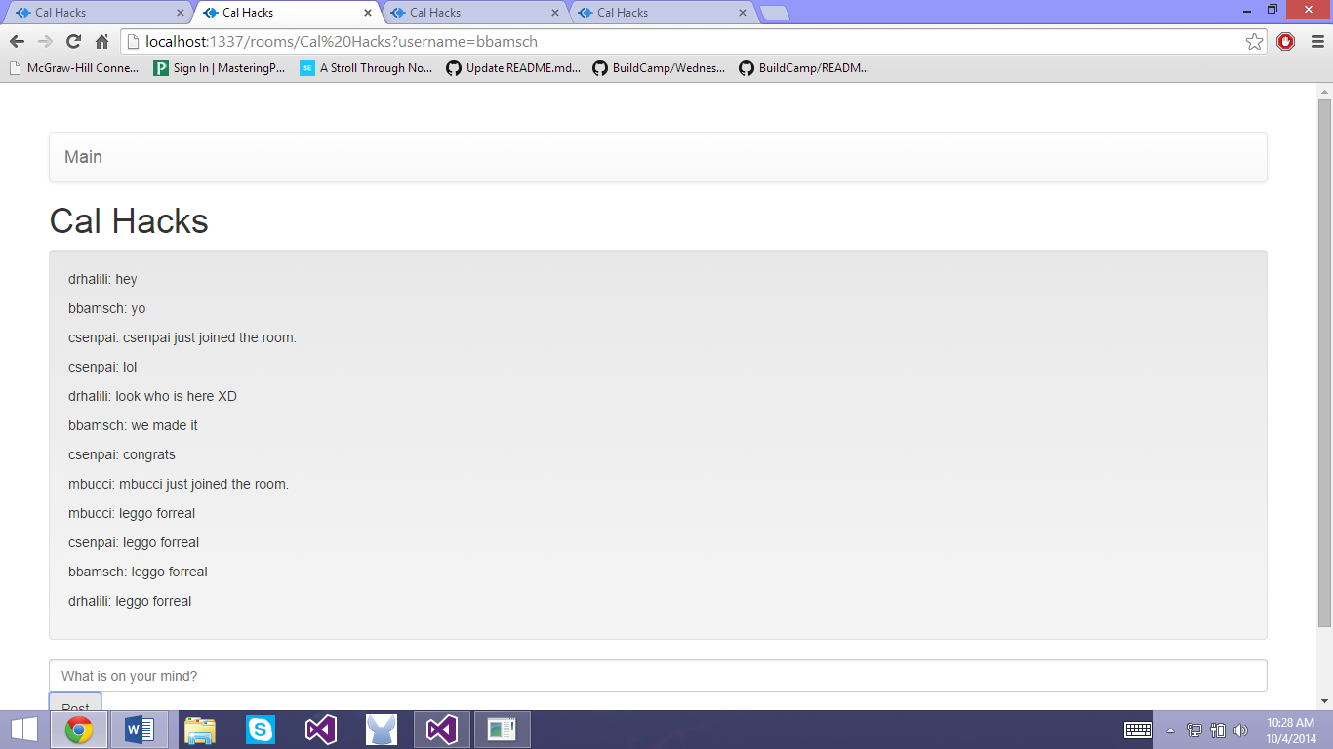Click the message 'bbamsch: leggo forreal'

pyautogui.click(x=138, y=572)
